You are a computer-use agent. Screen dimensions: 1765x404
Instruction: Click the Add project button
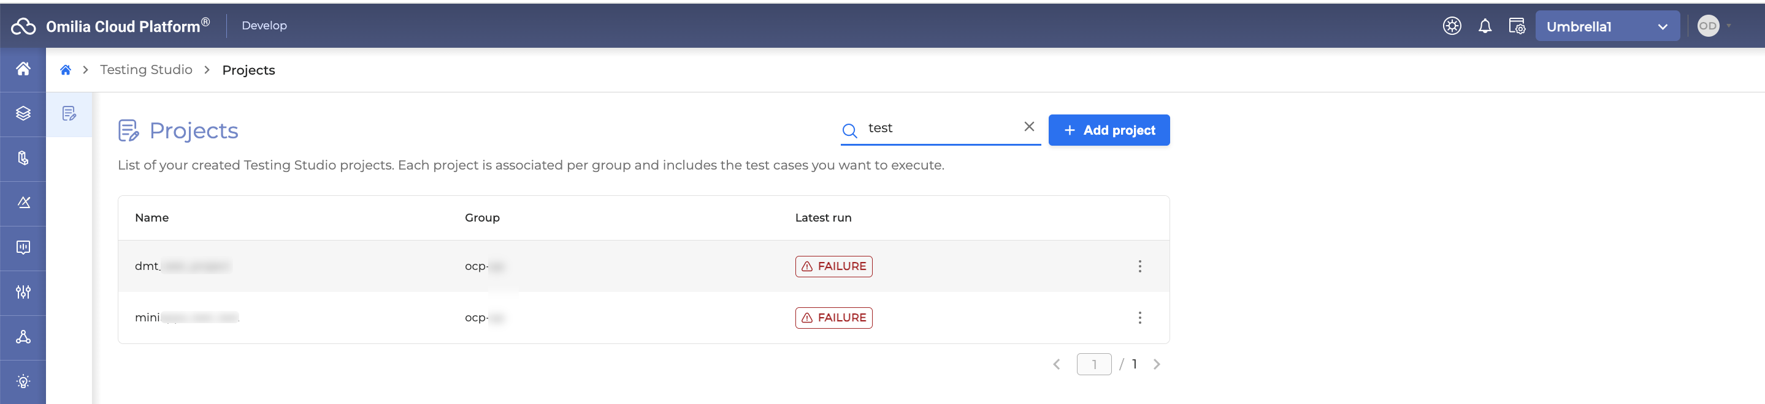click(x=1109, y=130)
